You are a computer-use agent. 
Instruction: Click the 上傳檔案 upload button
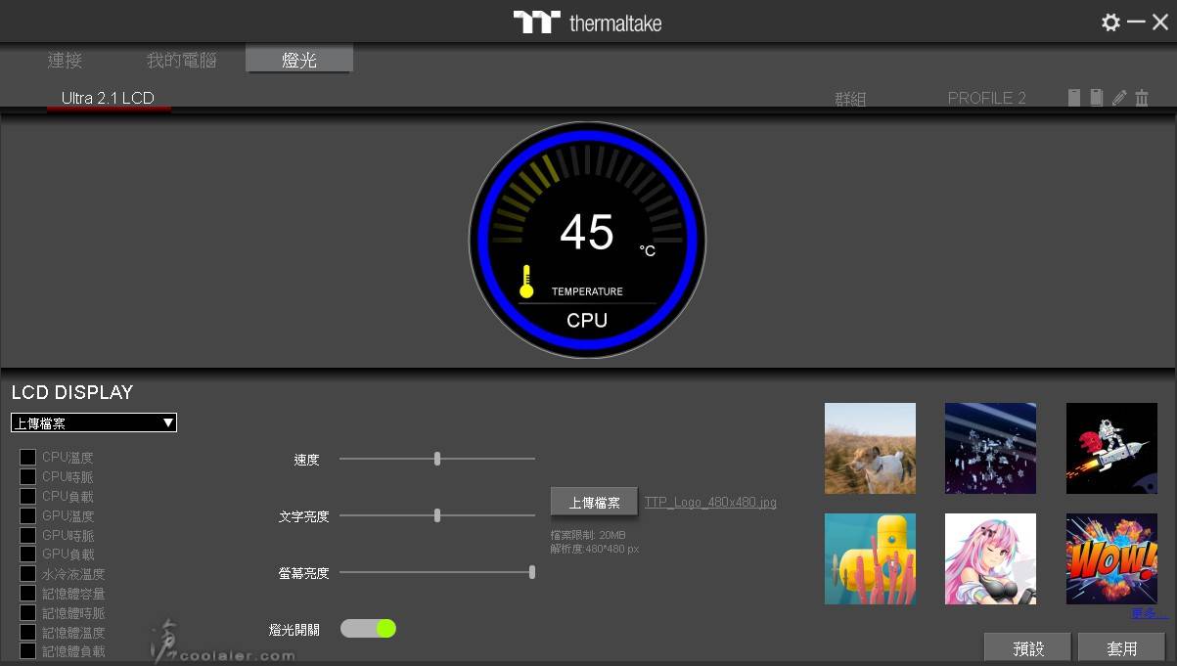tap(594, 503)
